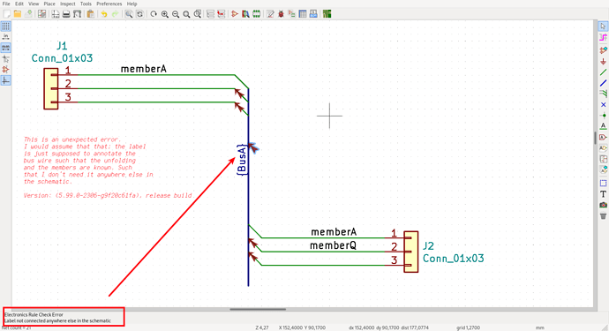This screenshot has width=609, height=331.
Task: Select the Add Text tool
Action: point(603,194)
